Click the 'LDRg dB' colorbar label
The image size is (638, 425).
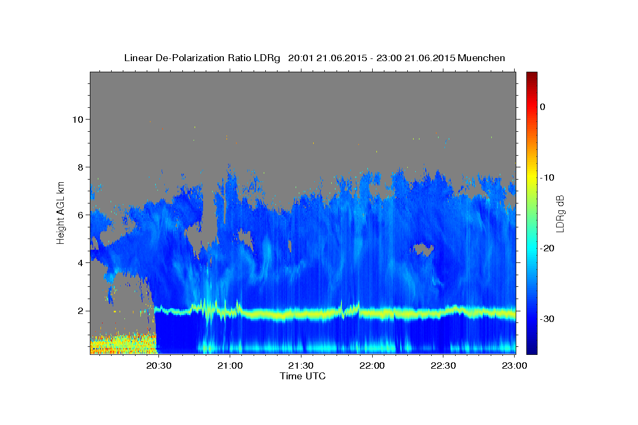pyautogui.click(x=559, y=213)
